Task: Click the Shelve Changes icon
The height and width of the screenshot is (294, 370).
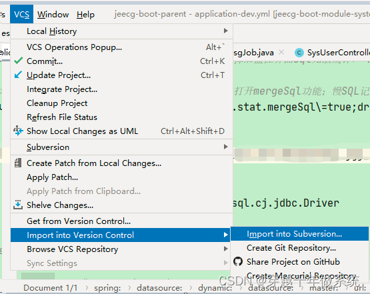Action: [18, 205]
